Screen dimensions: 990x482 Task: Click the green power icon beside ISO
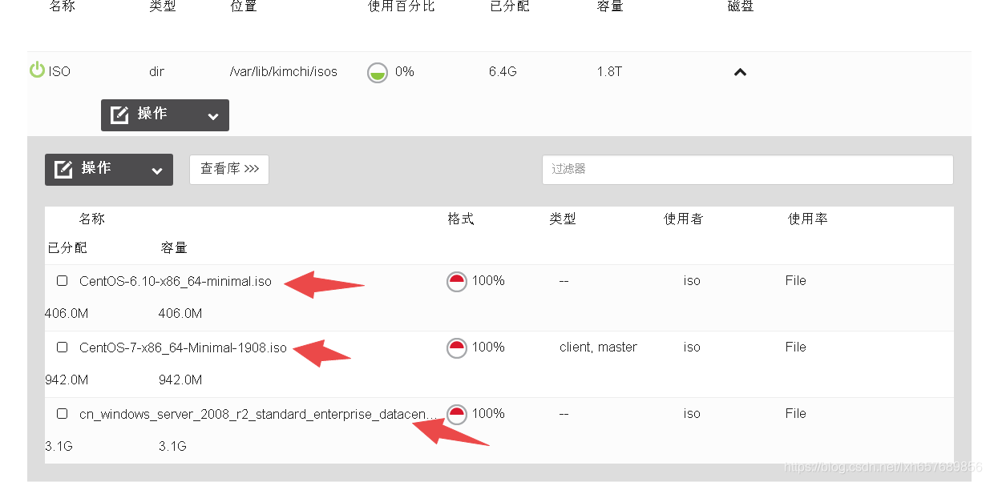coord(37,70)
